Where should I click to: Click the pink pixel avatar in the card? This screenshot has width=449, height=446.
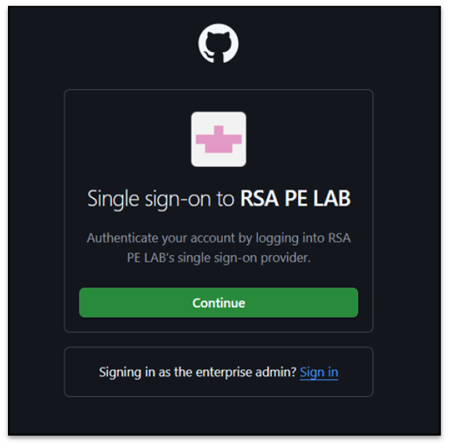[x=218, y=140]
